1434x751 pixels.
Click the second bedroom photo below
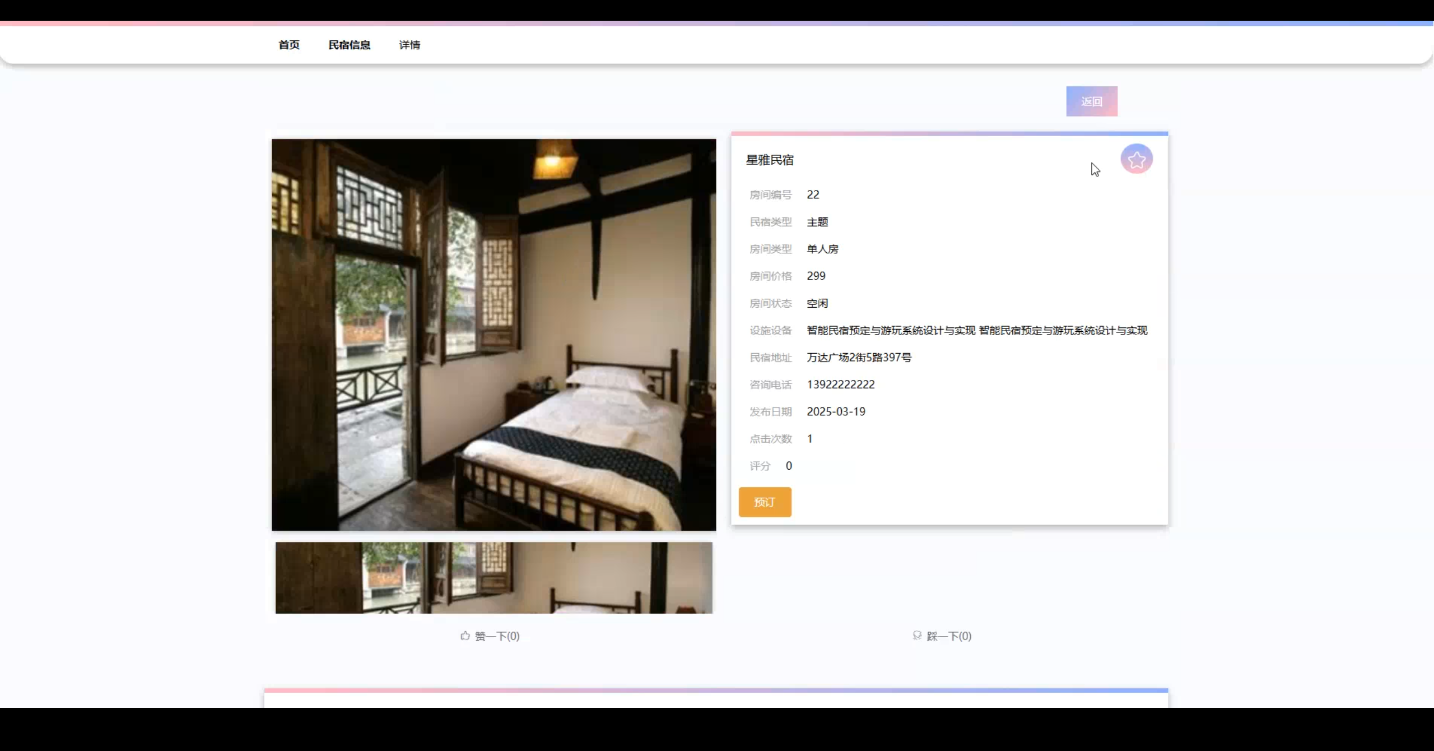pyautogui.click(x=493, y=578)
